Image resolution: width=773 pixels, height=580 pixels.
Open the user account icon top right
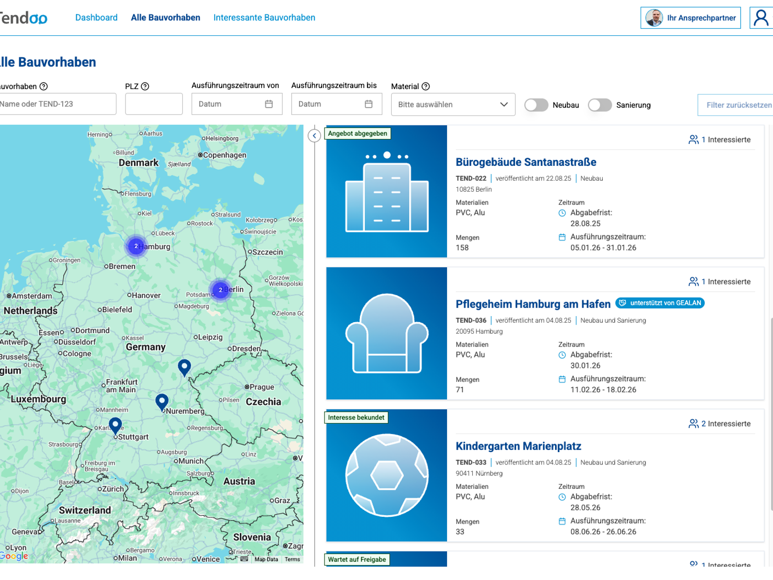[761, 17]
